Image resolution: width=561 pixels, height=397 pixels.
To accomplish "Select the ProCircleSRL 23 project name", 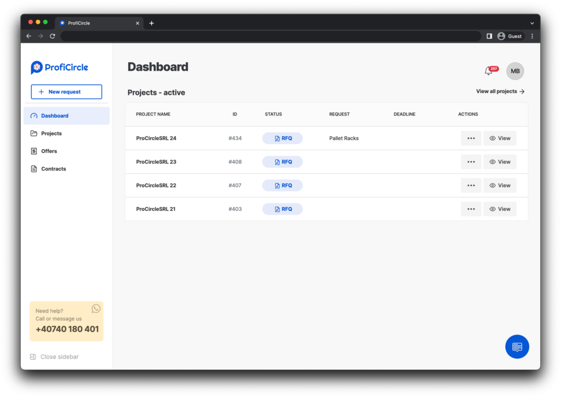I will (156, 162).
